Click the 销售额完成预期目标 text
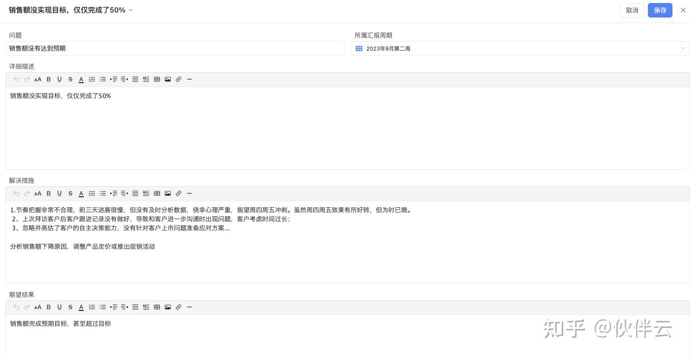Image resolution: width=690 pixels, height=357 pixels. [61, 324]
